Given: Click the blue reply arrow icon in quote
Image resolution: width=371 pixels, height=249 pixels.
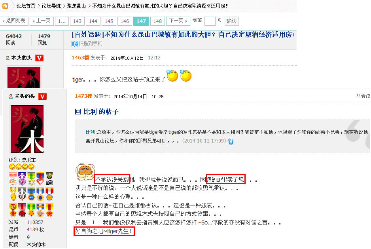Looking at the screenshot, I should [x=231, y=141].
